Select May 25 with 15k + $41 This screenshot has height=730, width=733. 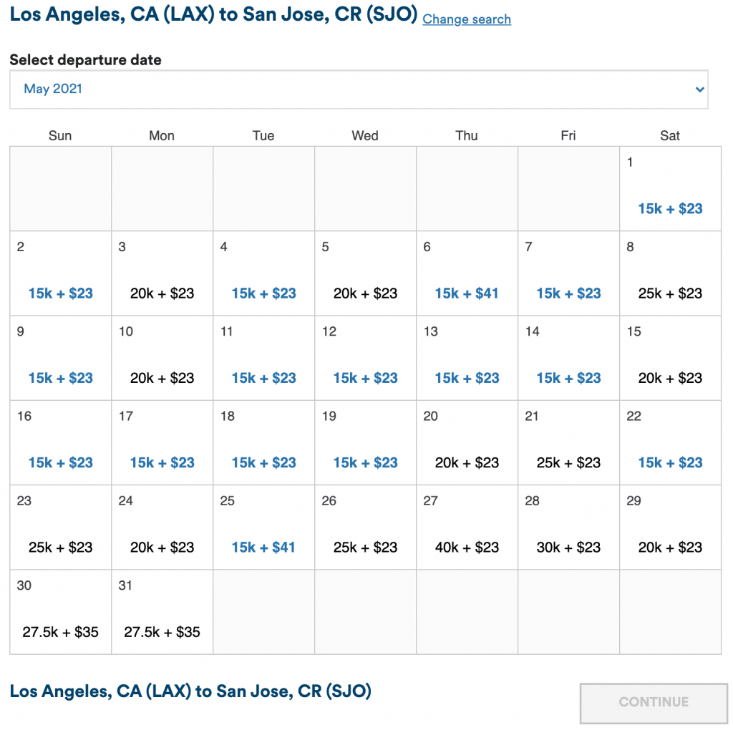[263, 547]
